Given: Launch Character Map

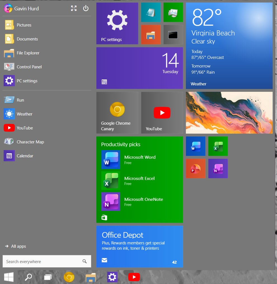Looking at the screenshot, I should (47, 142).
